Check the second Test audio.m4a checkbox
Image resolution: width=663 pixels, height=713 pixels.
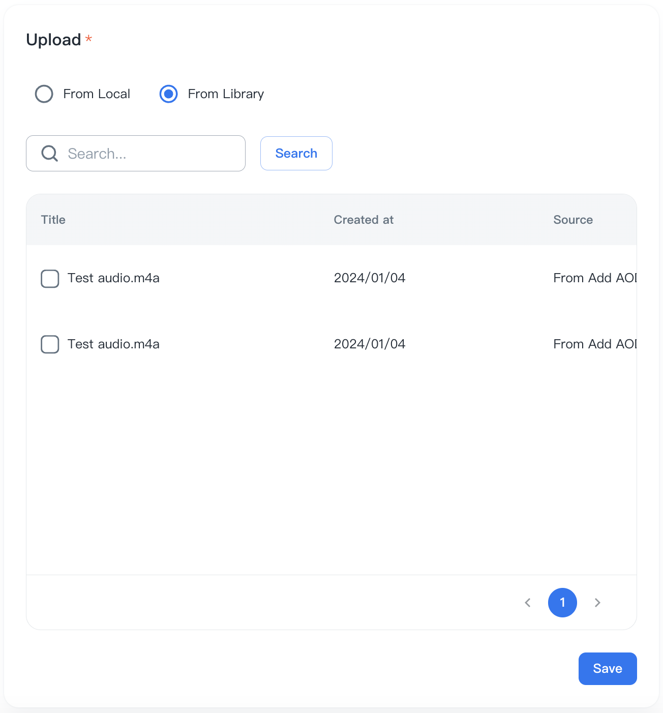(x=50, y=344)
